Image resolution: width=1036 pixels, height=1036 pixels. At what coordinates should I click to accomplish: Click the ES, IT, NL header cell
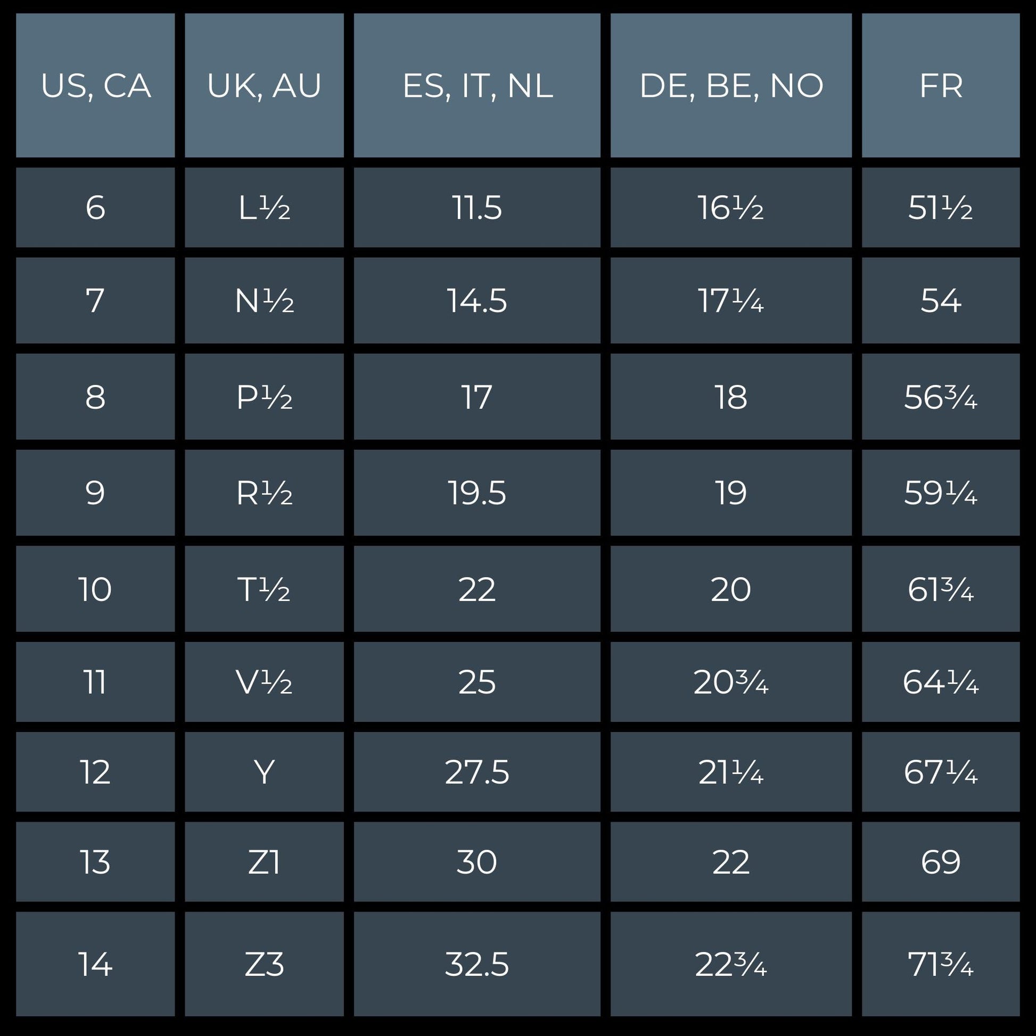pyautogui.click(x=476, y=85)
